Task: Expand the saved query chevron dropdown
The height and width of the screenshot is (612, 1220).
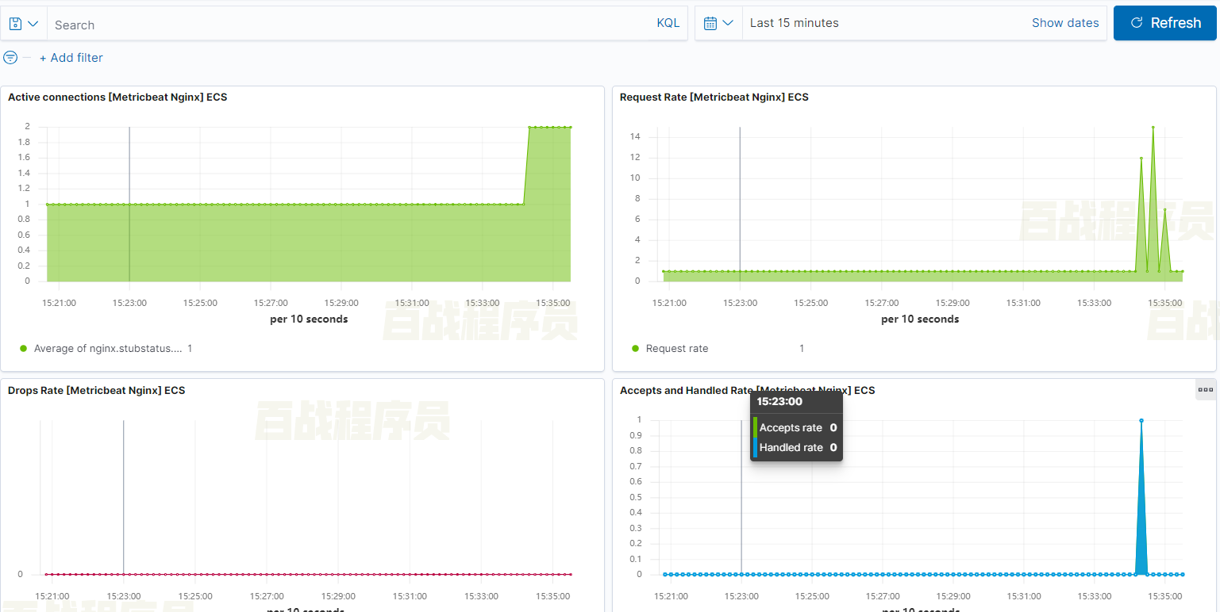Action: point(33,23)
